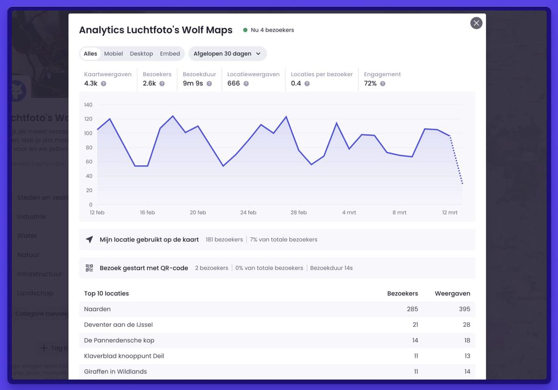Select the Alles filter tab
The width and height of the screenshot is (558, 390).
pyautogui.click(x=90, y=54)
